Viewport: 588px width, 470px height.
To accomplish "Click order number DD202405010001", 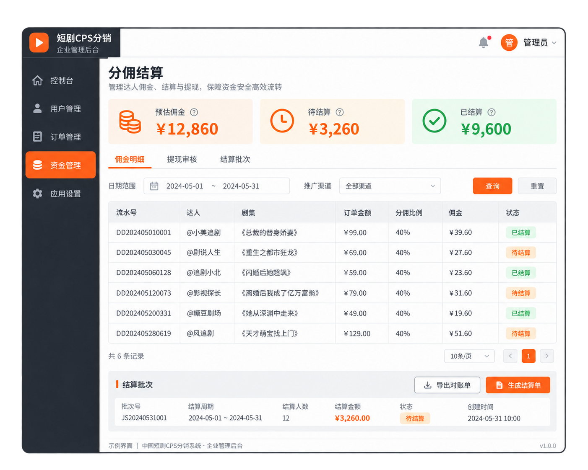I will coord(143,232).
